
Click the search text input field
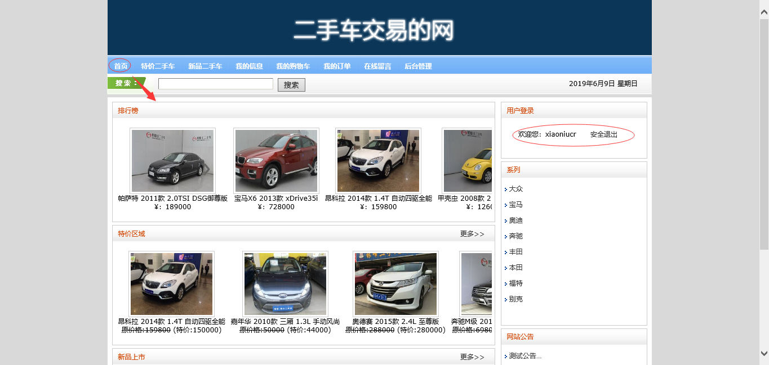point(216,84)
